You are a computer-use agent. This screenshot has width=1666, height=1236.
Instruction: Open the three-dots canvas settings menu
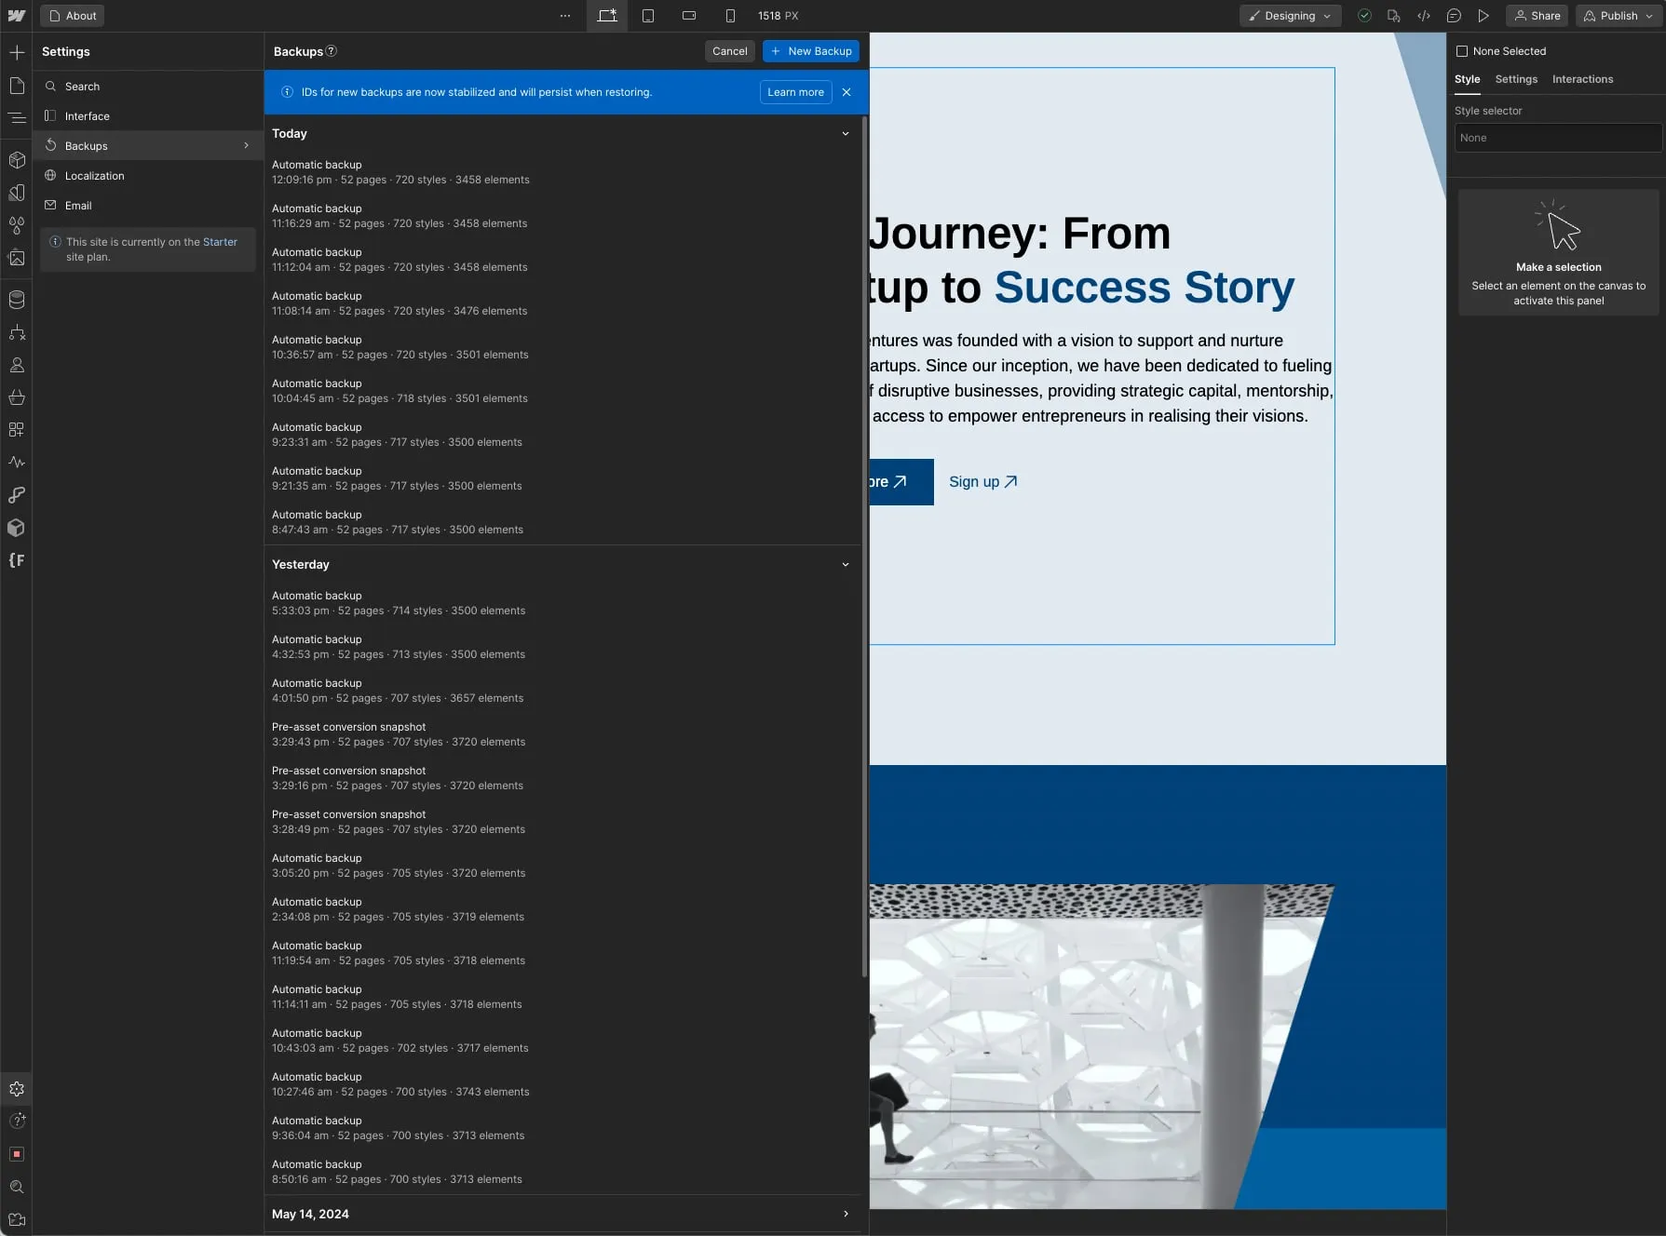(x=565, y=16)
